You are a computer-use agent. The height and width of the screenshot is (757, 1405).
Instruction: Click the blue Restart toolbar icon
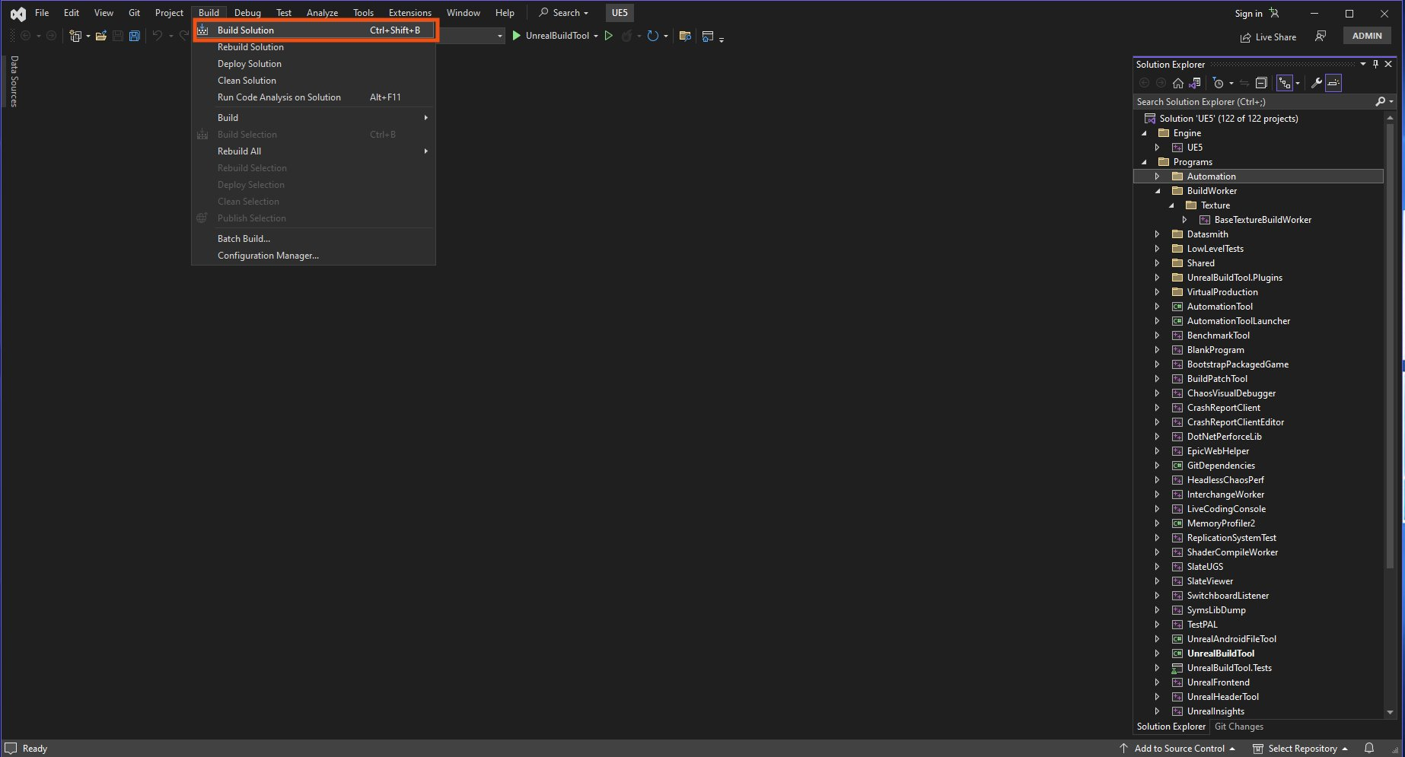tap(652, 36)
